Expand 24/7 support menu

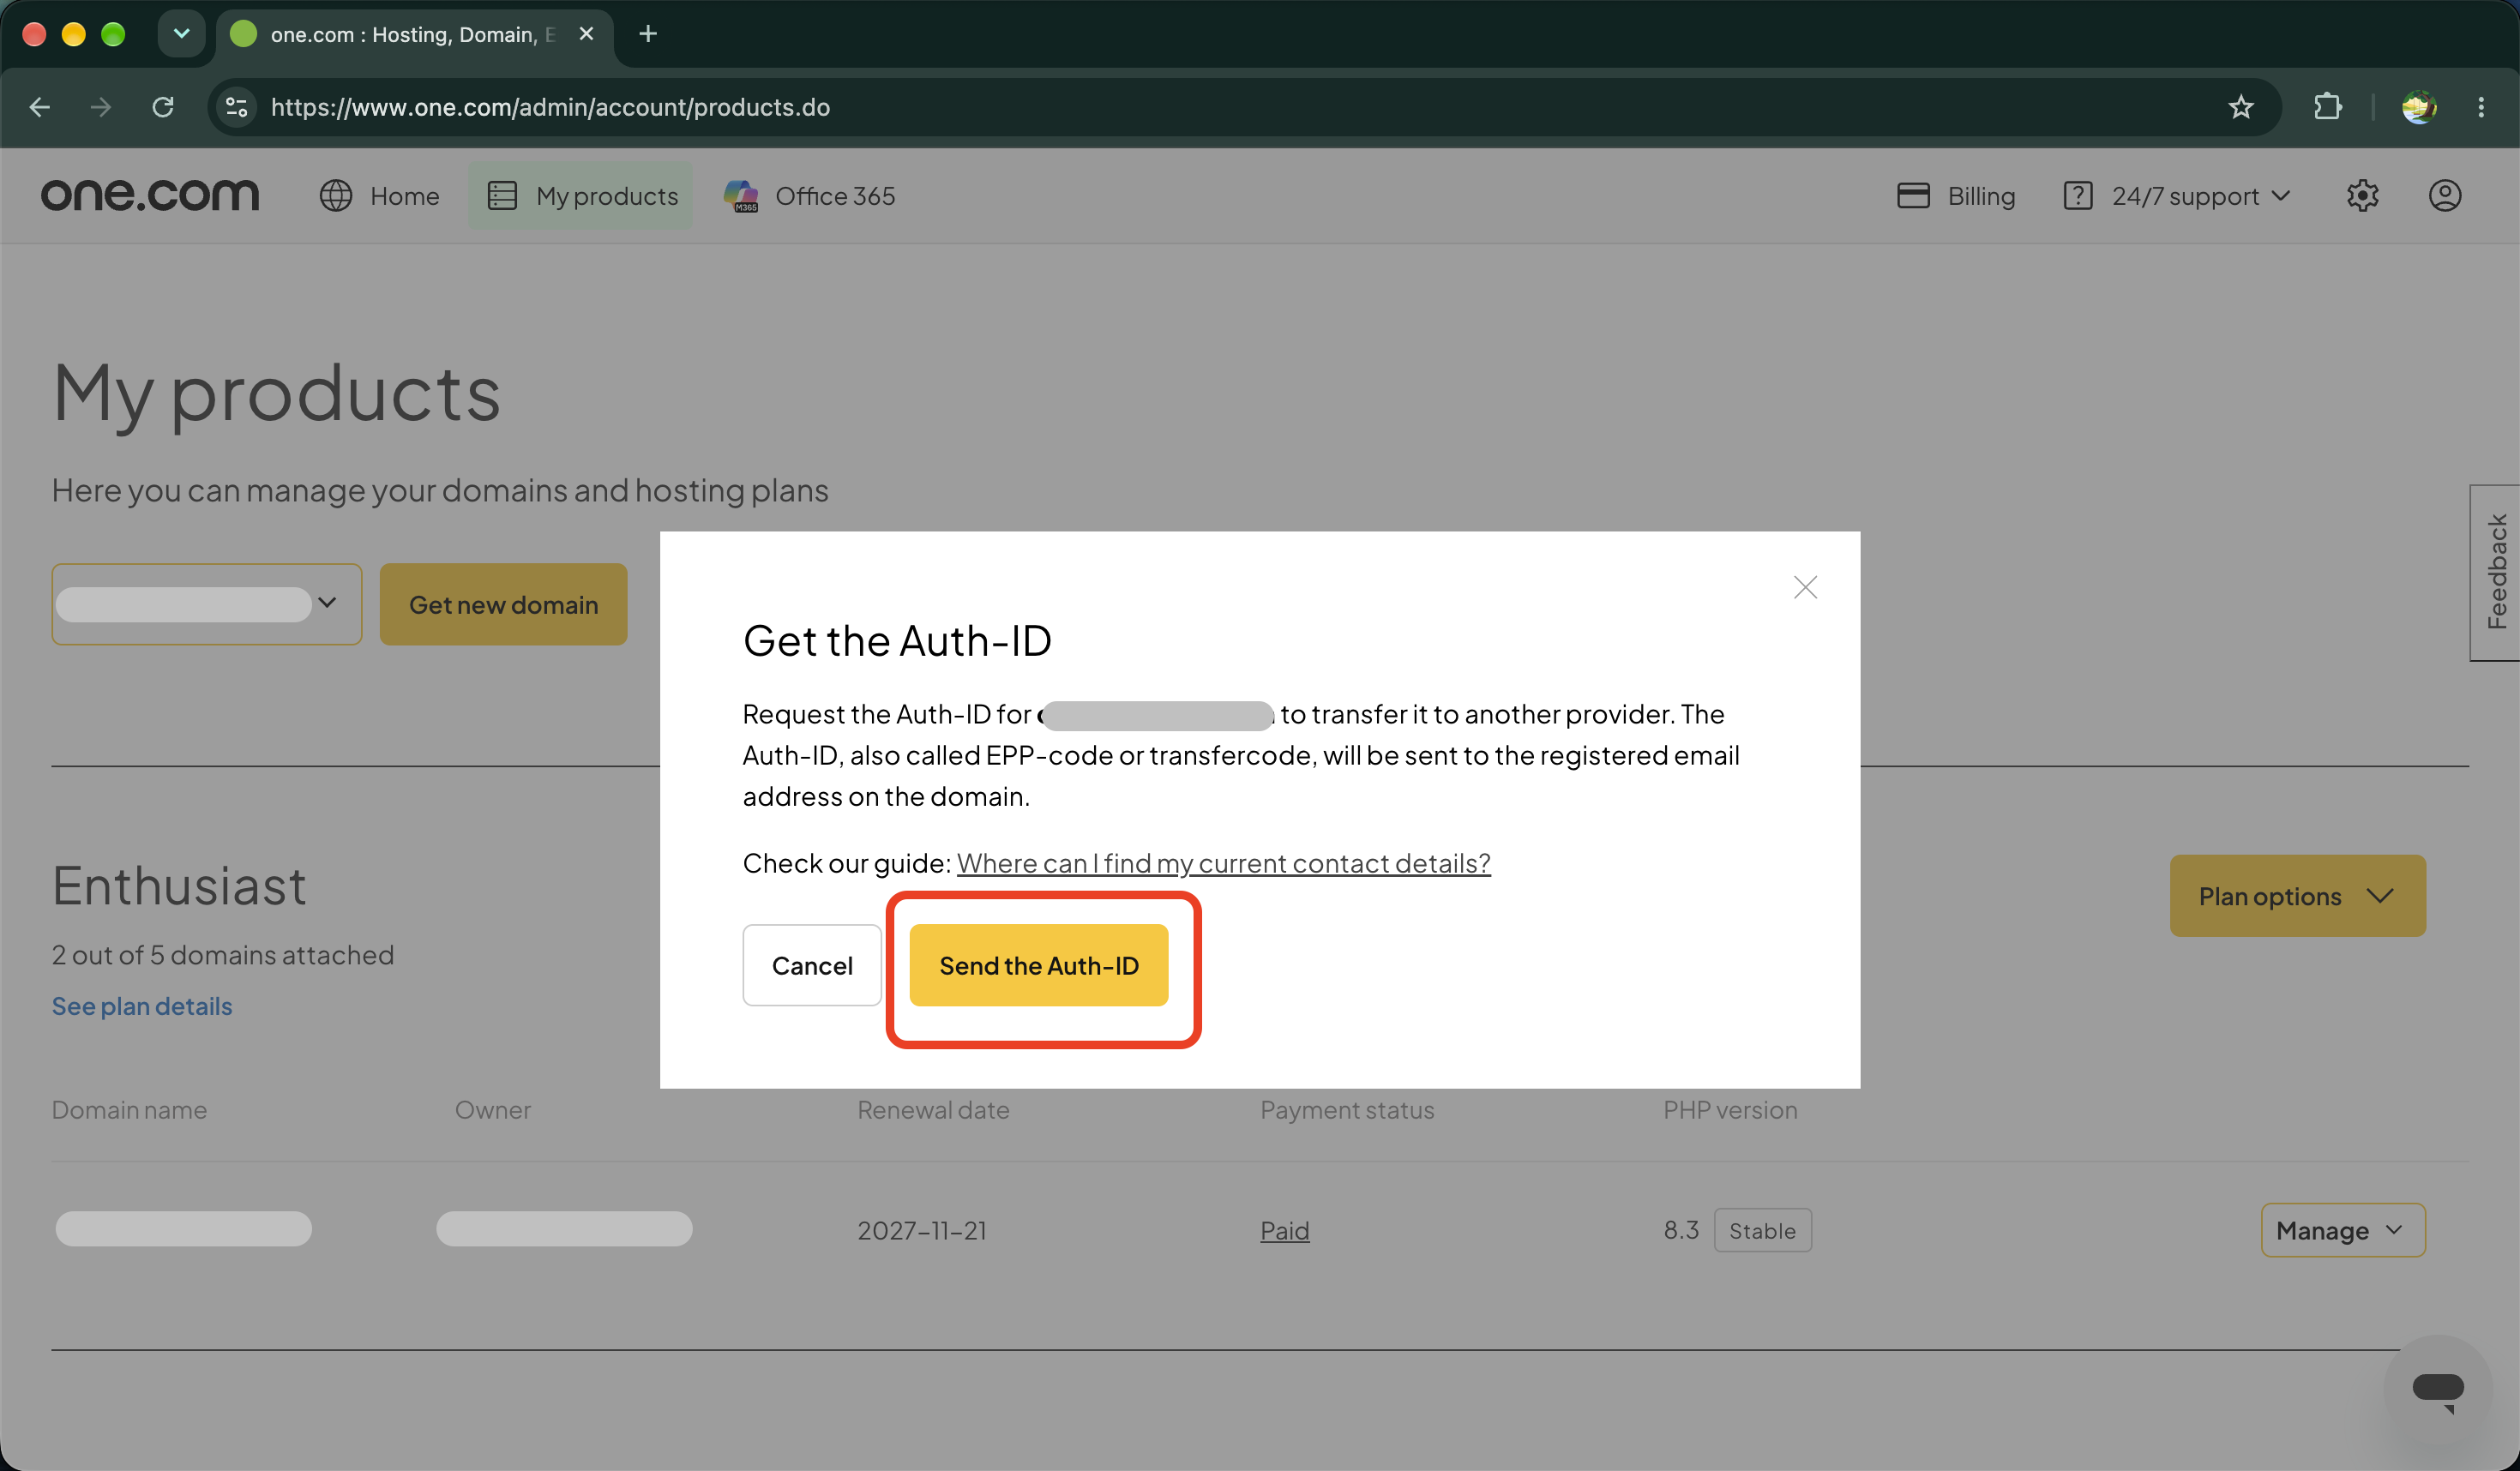click(2177, 196)
